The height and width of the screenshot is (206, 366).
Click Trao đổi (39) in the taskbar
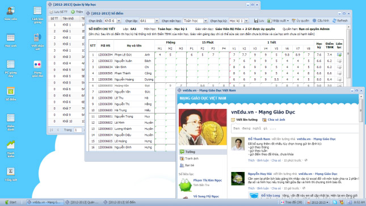pos(291,202)
